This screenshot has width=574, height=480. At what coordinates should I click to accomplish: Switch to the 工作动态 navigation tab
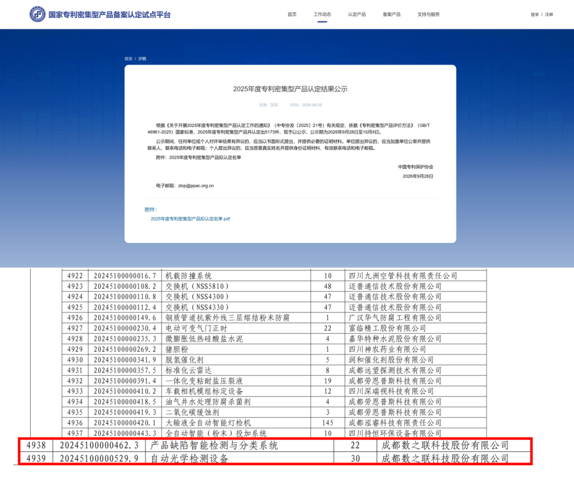tap(322, 15)
